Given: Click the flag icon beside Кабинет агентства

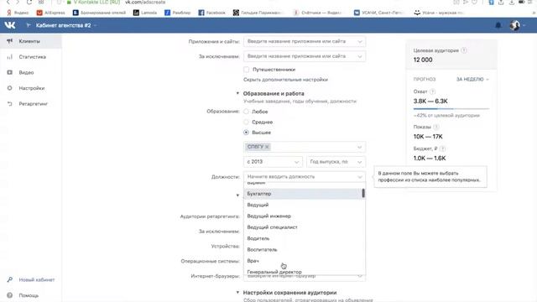Looking at the screenshot, I should click(29, 25).
